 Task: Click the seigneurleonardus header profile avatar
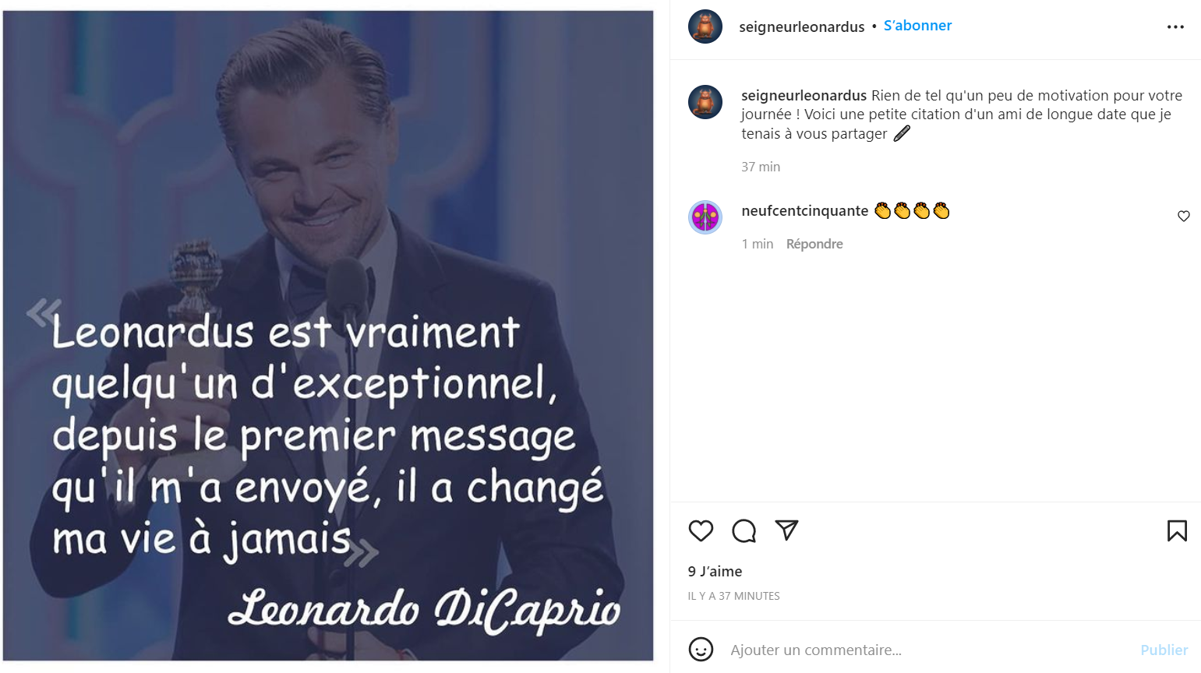coord(705,26)
